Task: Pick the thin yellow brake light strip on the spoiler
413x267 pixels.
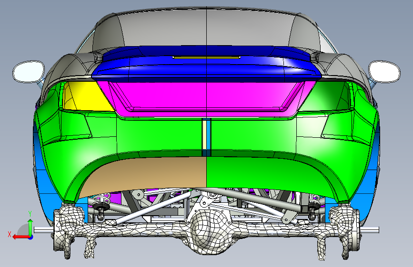Action: [207, 57]
